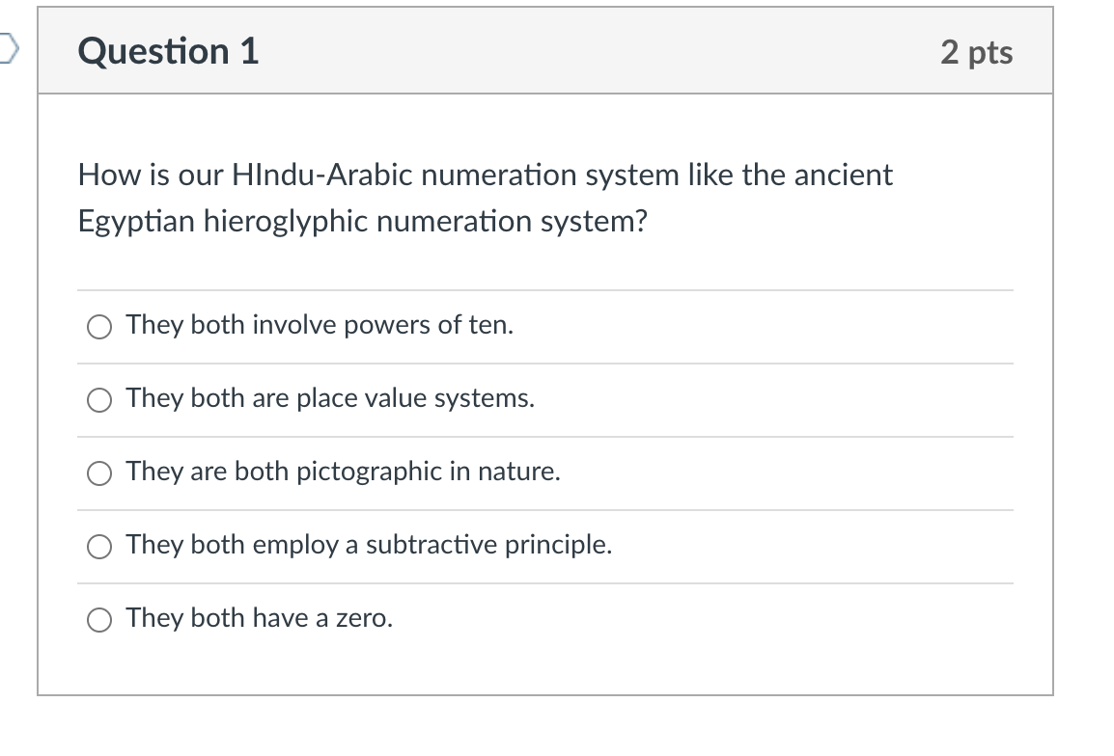This screenshot has width=1114, height=756.
Task: Pick the subtractive principle radio button
Action: [99, 548]
